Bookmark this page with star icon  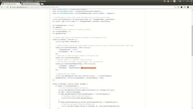pyautogui.click(x=175, y=7)
